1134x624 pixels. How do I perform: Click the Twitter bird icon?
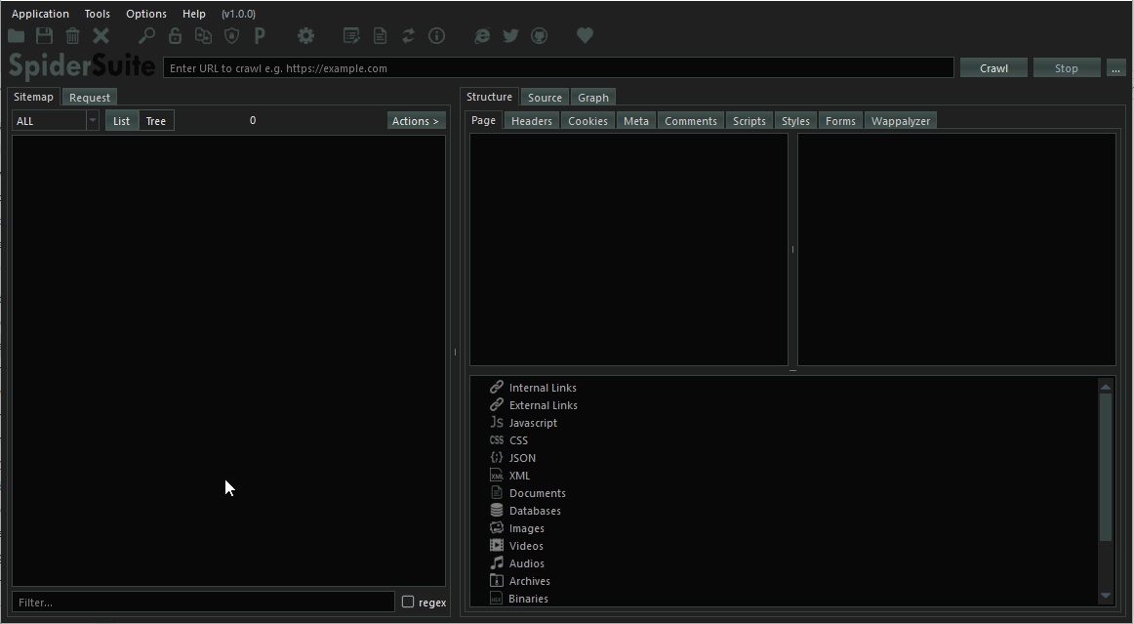click(510, 36)
